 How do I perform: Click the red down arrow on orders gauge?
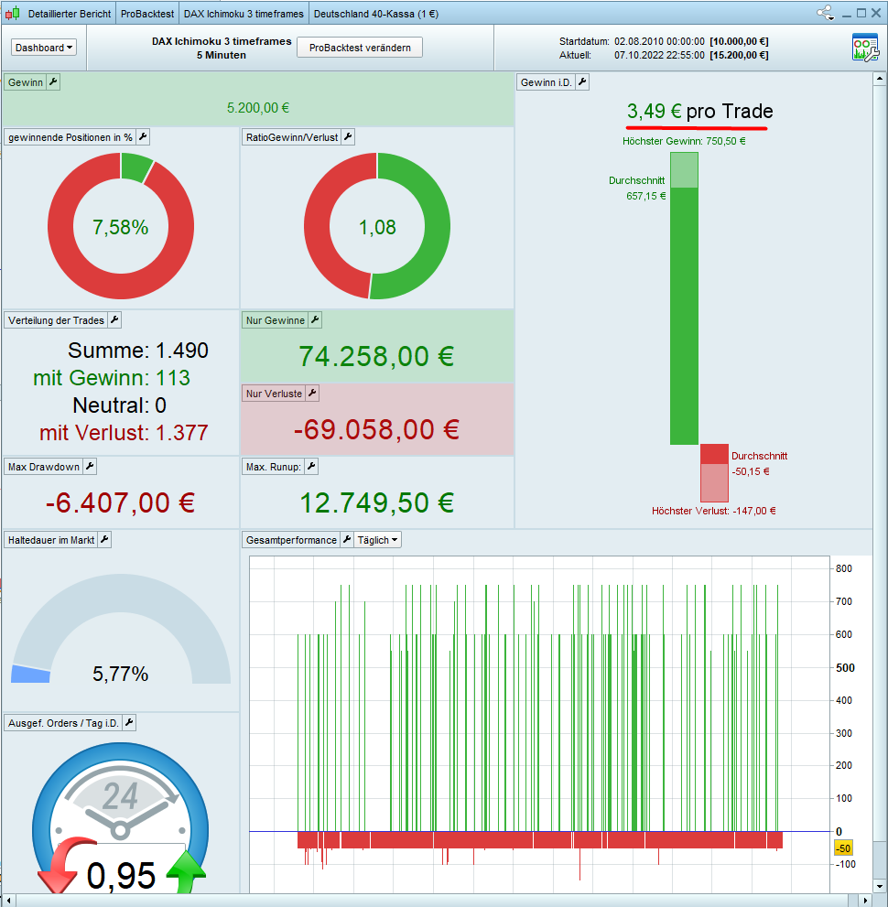[65, 865]
